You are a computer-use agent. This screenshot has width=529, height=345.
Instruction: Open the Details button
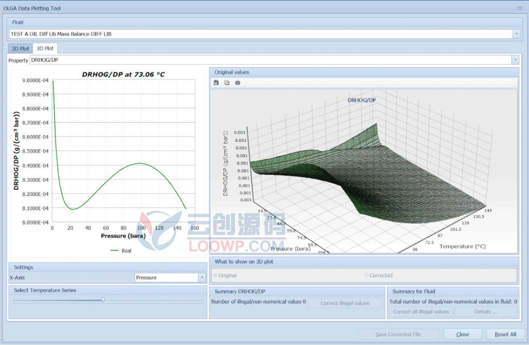tap(486, 311)
